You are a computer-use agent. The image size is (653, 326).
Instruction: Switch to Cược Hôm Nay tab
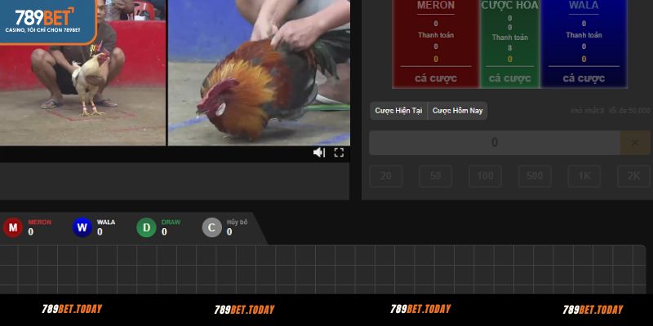(x=457, y=110)
